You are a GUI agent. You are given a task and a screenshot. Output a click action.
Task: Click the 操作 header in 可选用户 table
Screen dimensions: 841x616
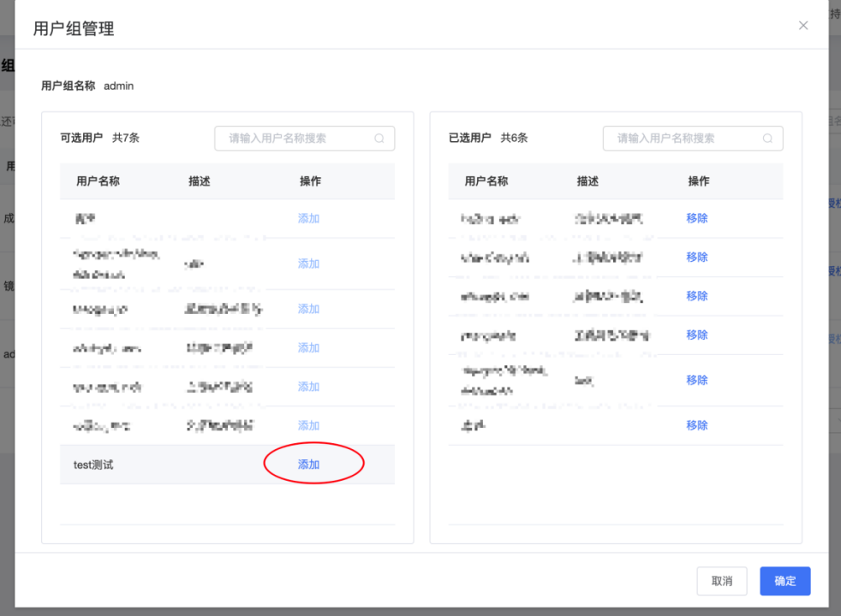[x=310, y=181]
